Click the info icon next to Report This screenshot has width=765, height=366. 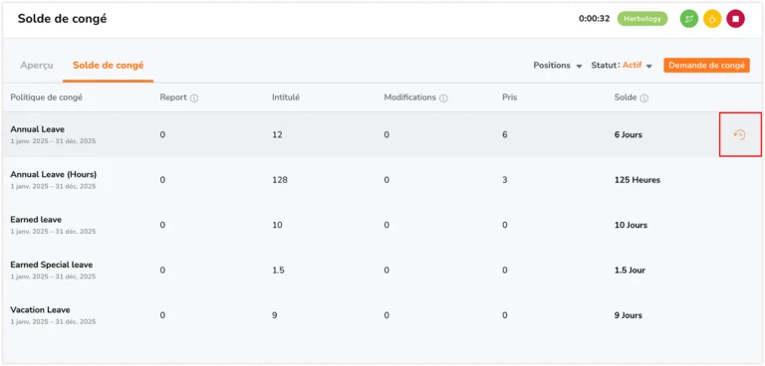[x=194, y=97]
